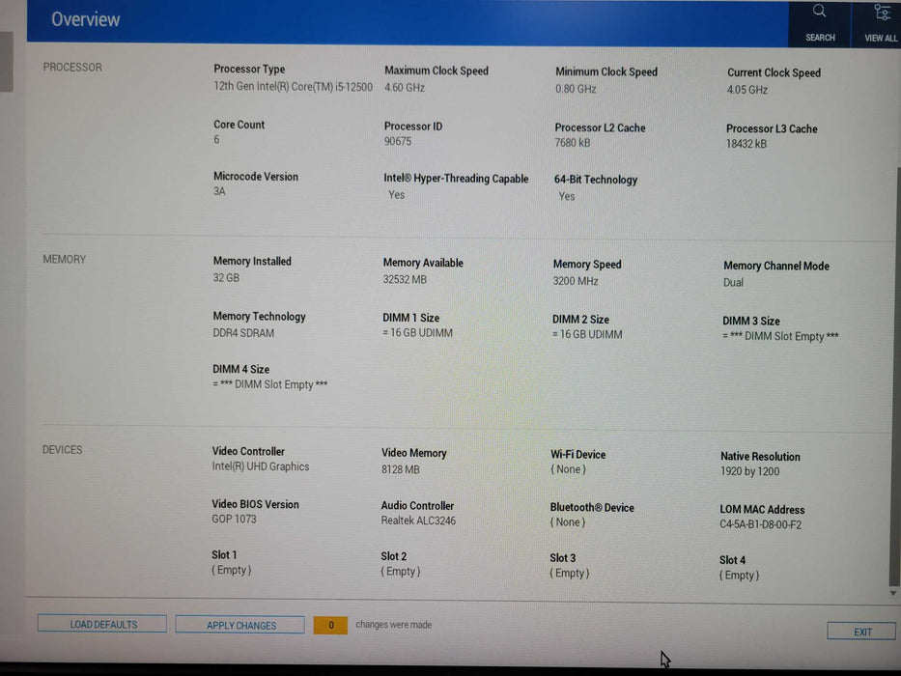This screenshot has width=901, height=676.
Task: Select the DEVICES section label
Action: pos(62,449)
